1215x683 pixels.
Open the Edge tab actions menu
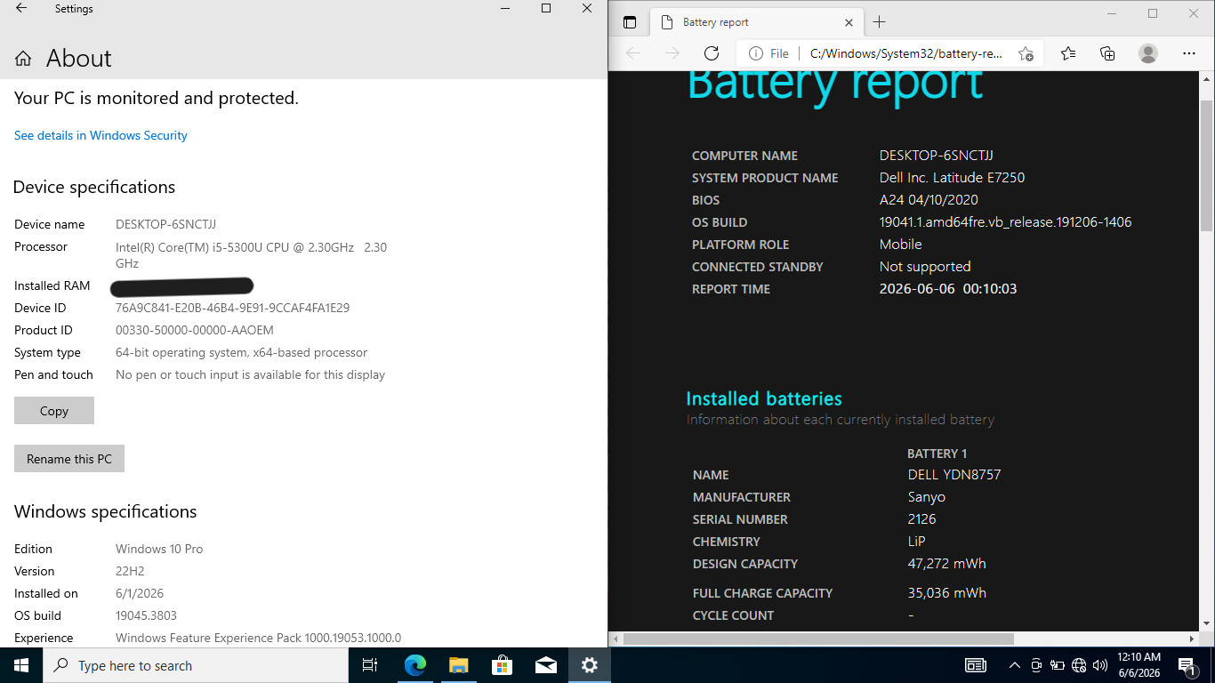pos(630,22)
